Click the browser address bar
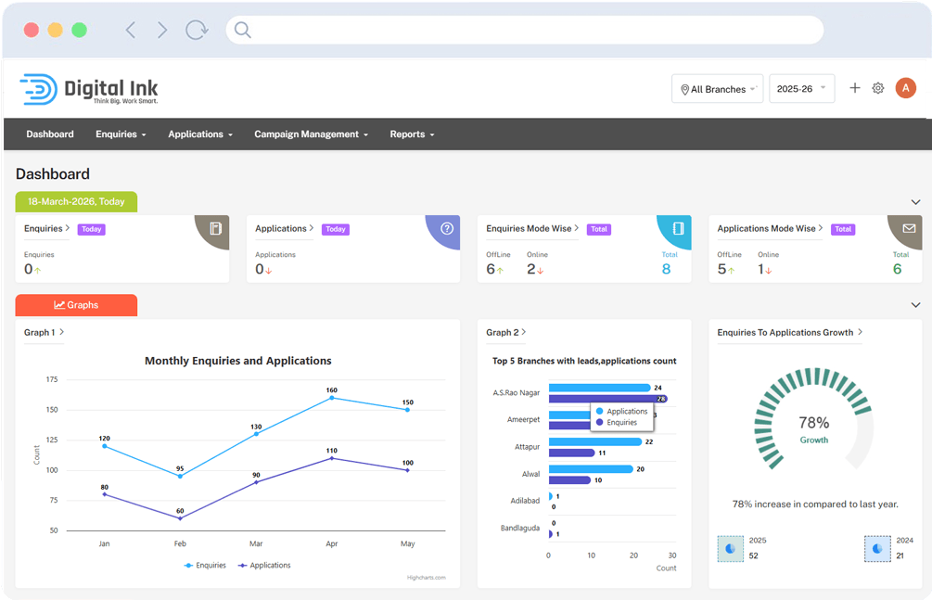The image size is (932, 600). (x=524, y=30)
